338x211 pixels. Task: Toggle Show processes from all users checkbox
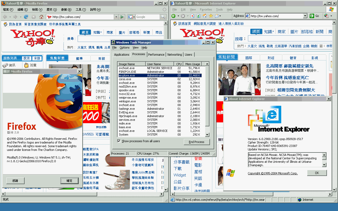pos(119,141)
